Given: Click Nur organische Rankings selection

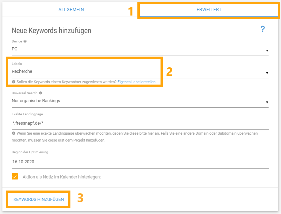Looking at the screenshot, I should click(36, 101).
